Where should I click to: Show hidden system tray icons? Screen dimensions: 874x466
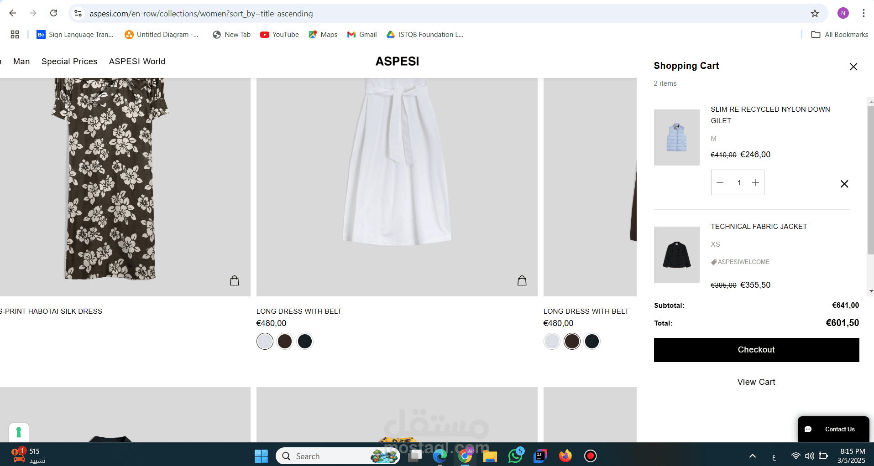[x=752, y=456]
